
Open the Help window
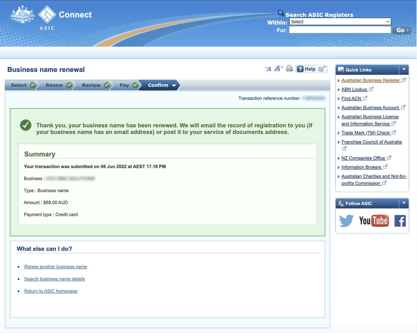pyautogui.click(x=311, y=69)
